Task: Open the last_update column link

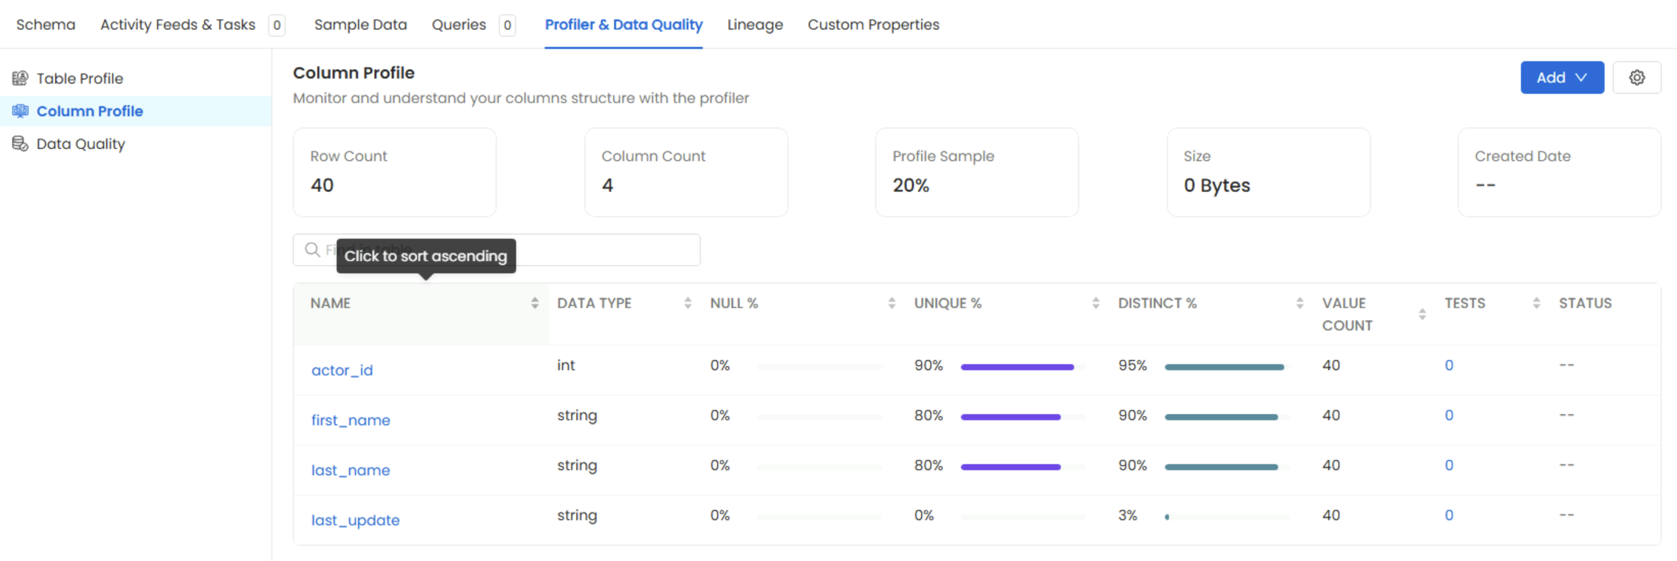Action: pyautogui.click(x=355, y=520)
